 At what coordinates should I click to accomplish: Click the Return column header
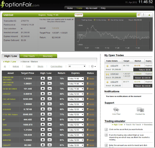coord(62,73)
